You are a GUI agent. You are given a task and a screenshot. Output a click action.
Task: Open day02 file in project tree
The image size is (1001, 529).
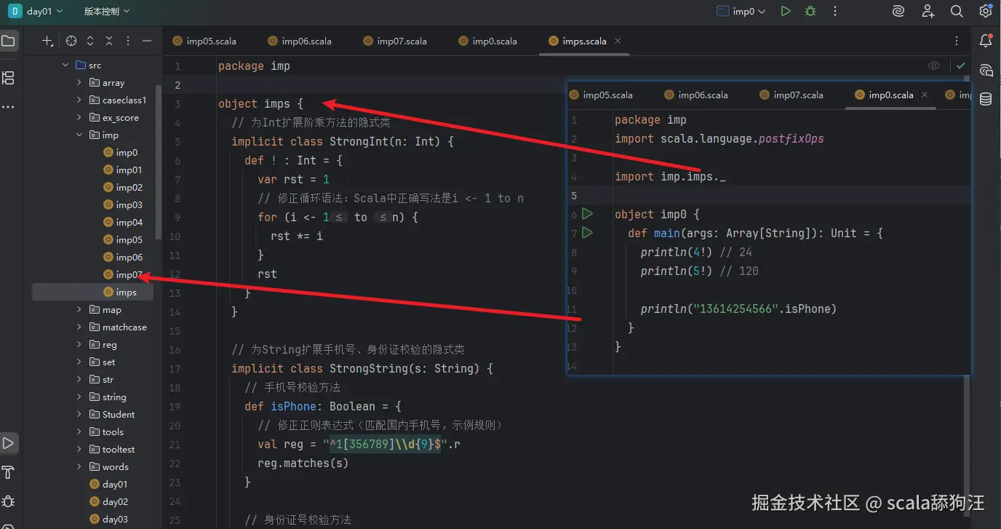[x=108, y=501]
